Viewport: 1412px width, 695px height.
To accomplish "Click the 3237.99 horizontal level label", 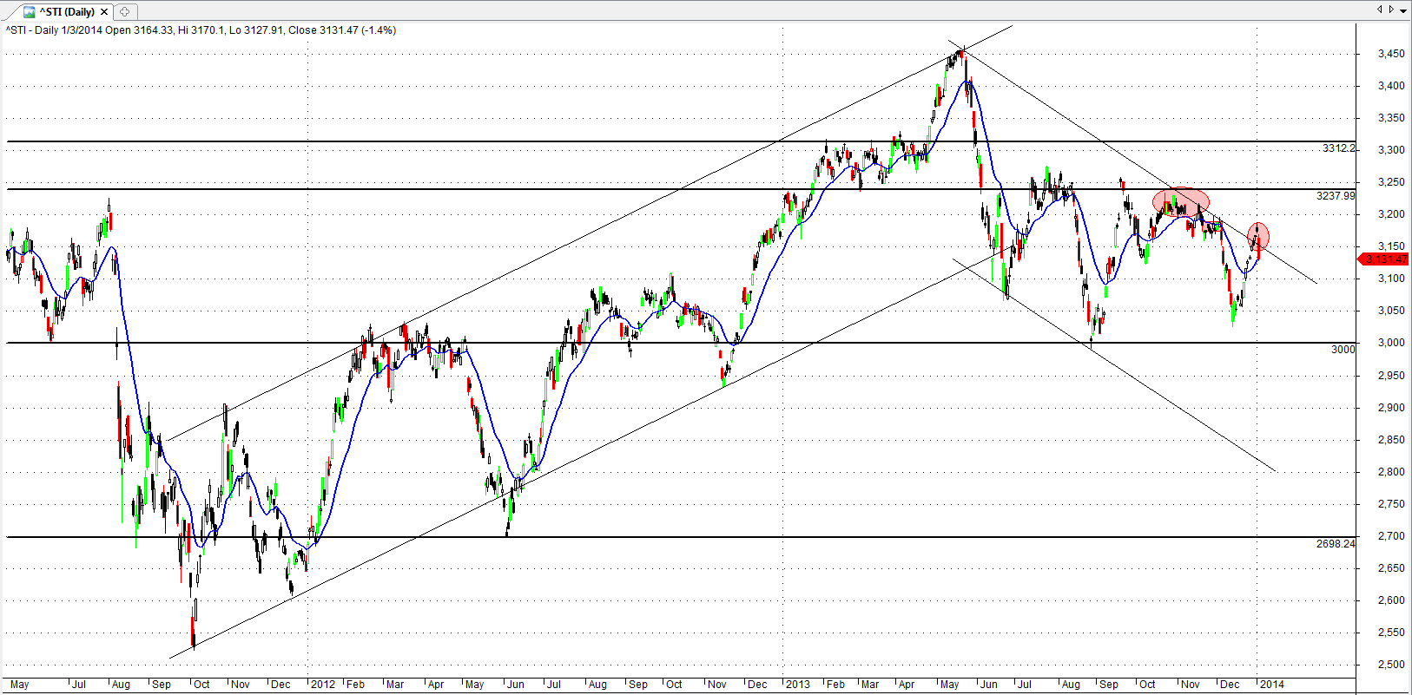I will [x=1335, y=196].
